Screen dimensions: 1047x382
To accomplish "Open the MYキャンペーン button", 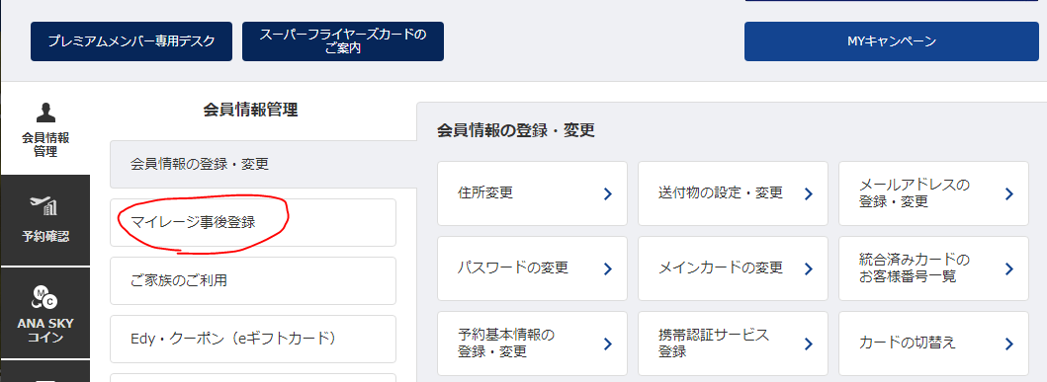I will click(x=892, y=41).
